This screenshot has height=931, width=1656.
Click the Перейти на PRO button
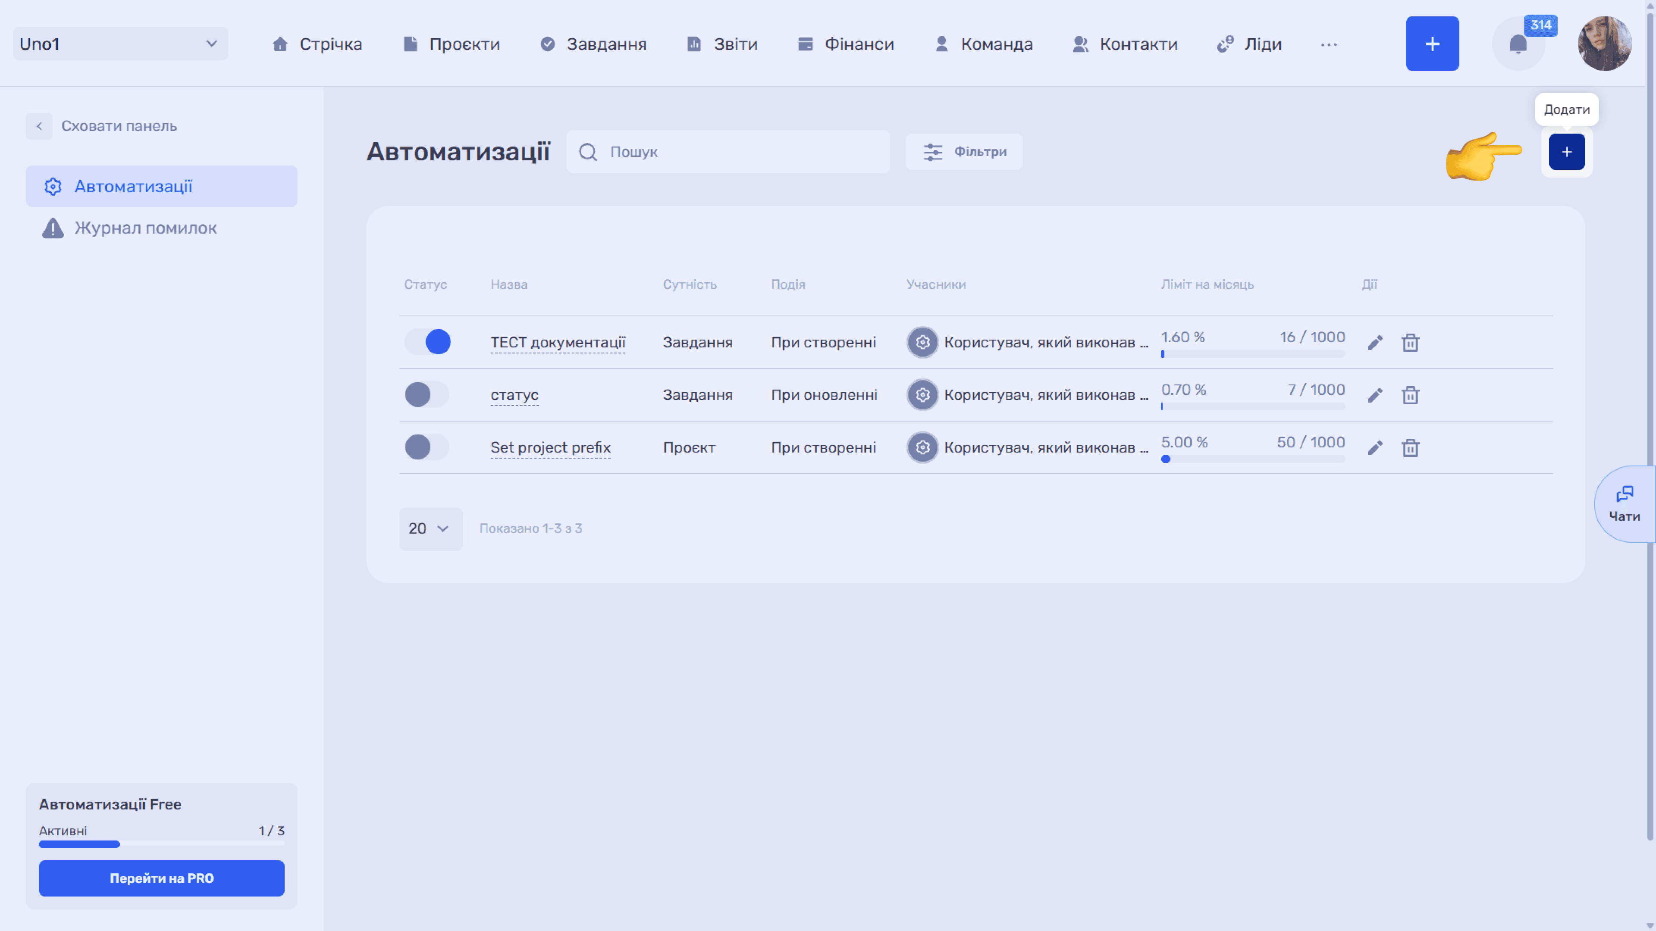[x=161, y=878]
